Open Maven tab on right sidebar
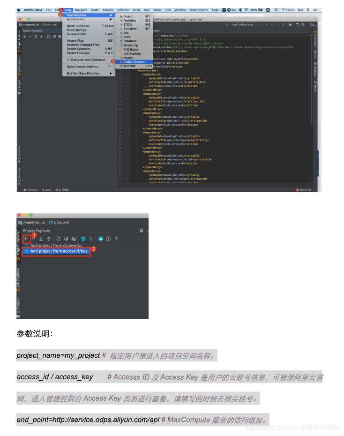Screen dimensions: 344x436 (315, 86)
